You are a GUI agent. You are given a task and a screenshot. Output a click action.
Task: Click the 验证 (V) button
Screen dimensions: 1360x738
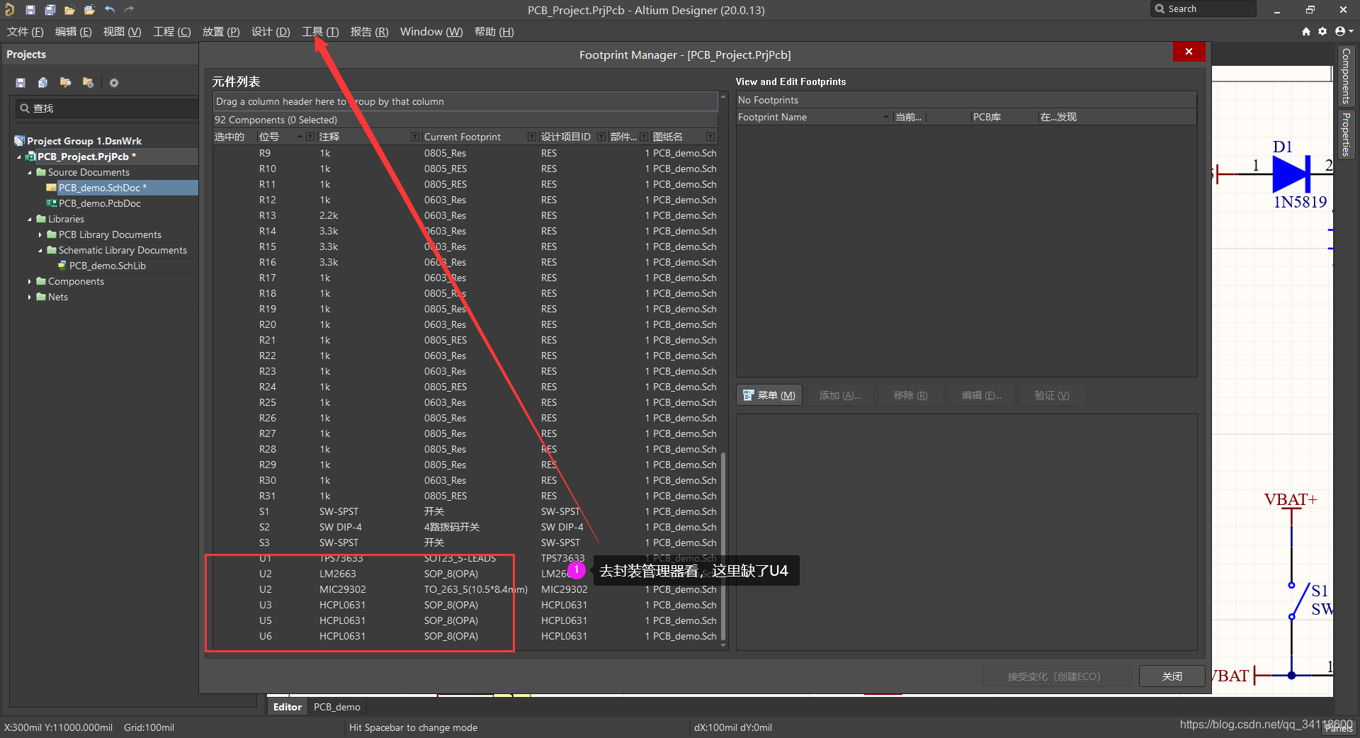point(1052,395)
